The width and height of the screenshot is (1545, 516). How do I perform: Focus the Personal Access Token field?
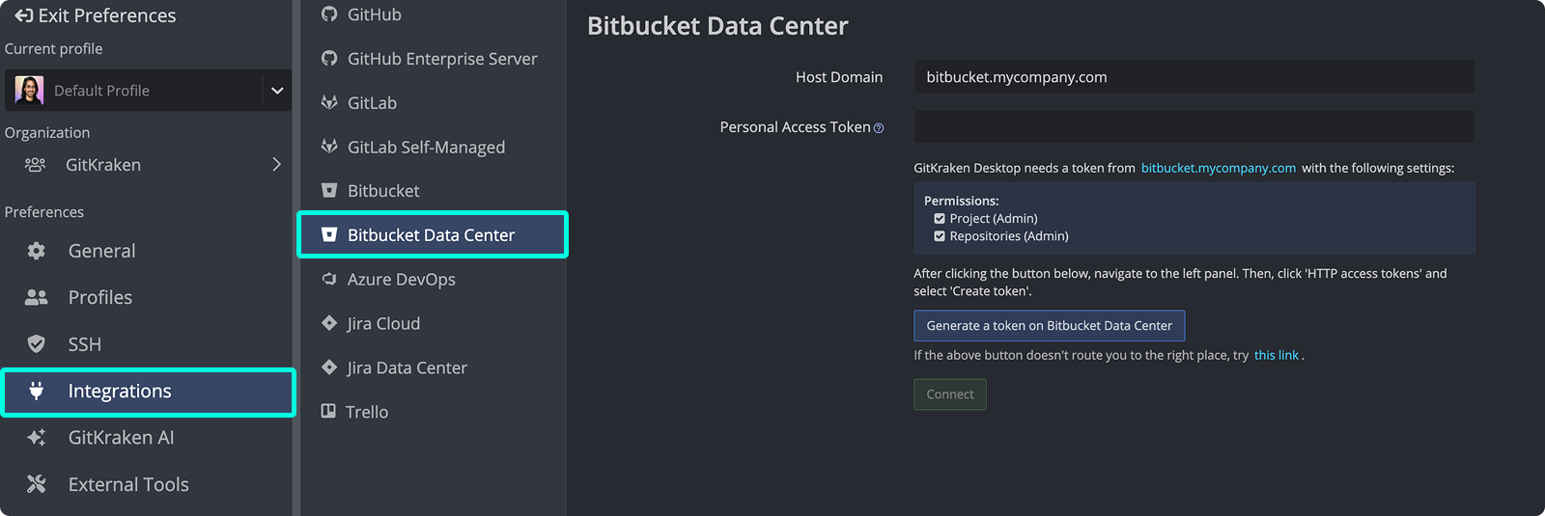click(x=1194, y=127)
